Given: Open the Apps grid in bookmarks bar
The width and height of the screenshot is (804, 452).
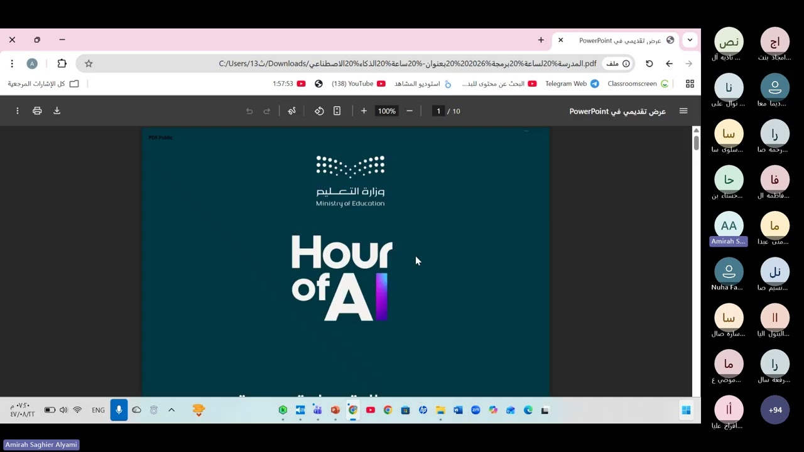Looking at the screenshot, I should tap(690, 83).
